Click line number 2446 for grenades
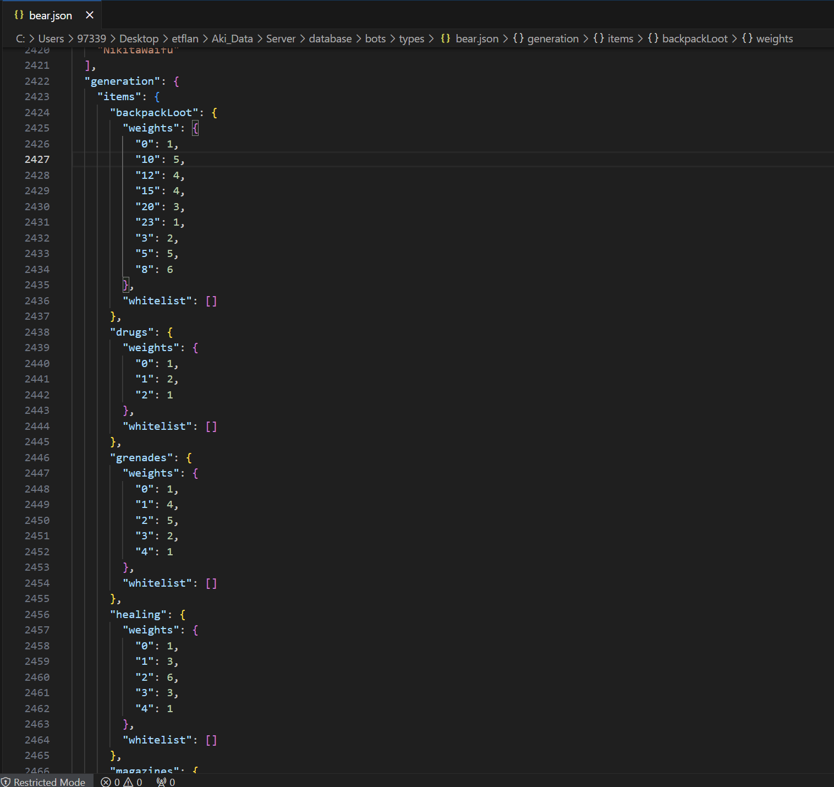This screenshot has width=834, height=787. (37, 457)
